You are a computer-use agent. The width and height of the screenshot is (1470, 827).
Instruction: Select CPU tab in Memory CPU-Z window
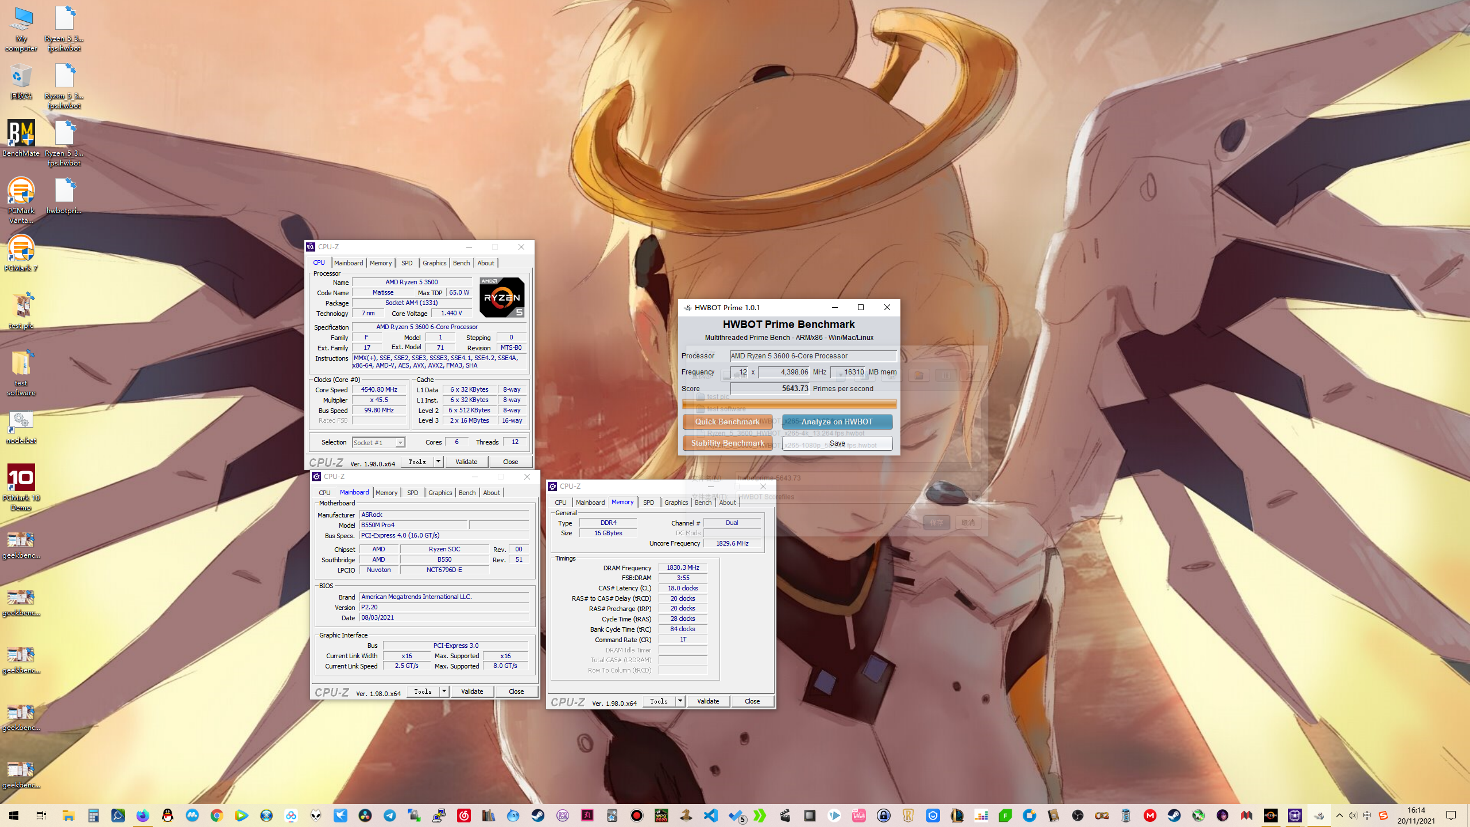click(560, 502)
